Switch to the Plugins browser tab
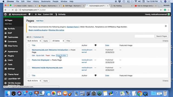 coord(49,6)
